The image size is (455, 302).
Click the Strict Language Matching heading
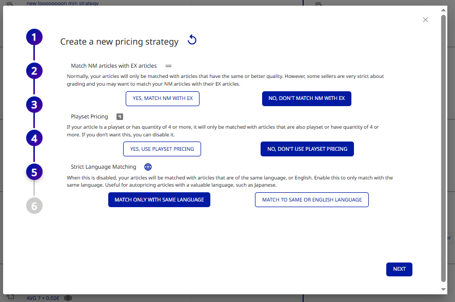click(103, 167)
